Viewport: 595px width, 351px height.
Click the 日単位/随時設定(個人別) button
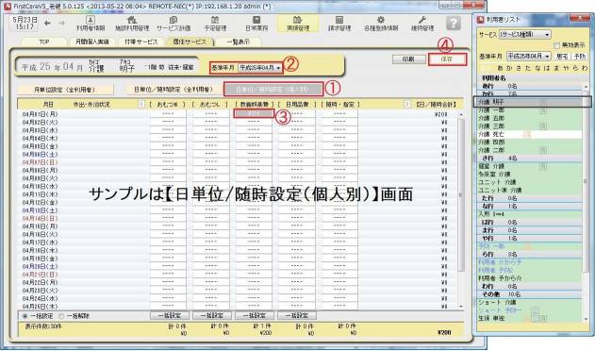coord(273,90)
